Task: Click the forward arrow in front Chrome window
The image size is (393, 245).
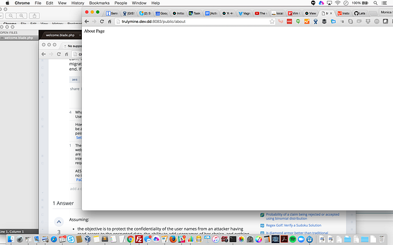Action: (x=94, y=22)
